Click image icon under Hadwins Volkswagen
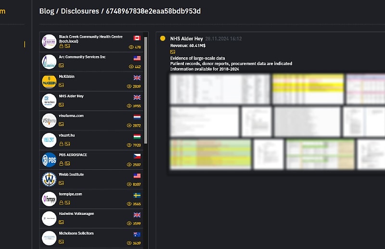 [x=61, y=222]
